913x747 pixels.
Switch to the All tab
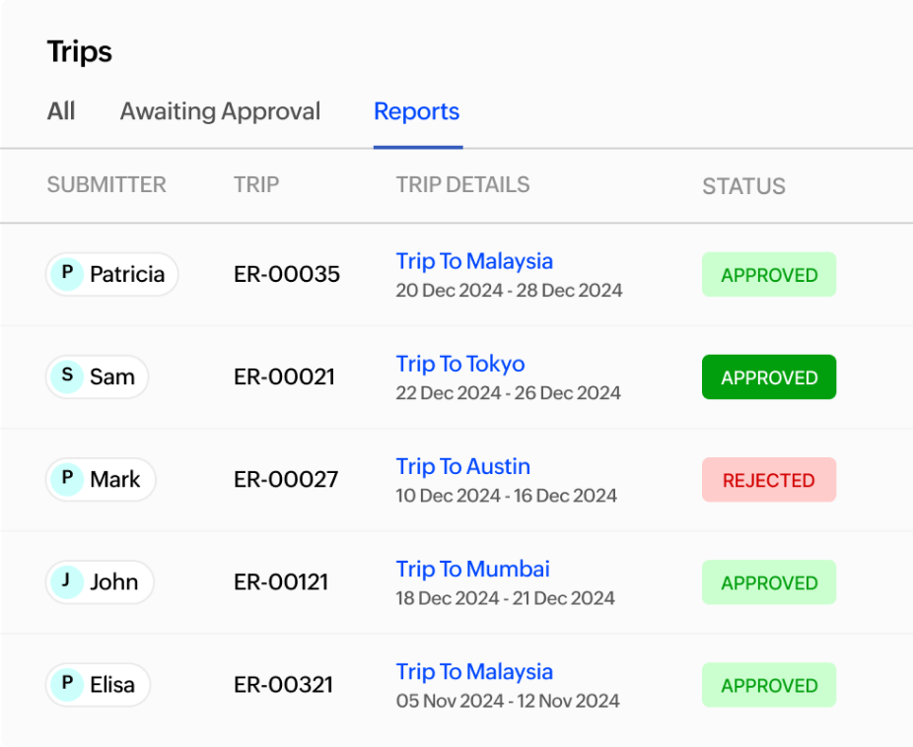pyautogui.click(x=61, y=111)
